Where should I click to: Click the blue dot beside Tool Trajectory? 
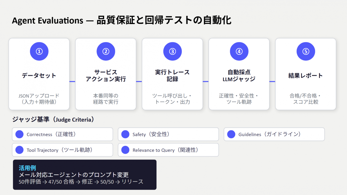click(x=19, y=150)
